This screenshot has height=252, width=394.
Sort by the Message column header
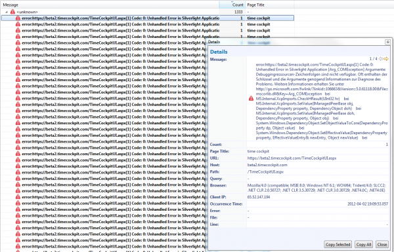point(11,5)
